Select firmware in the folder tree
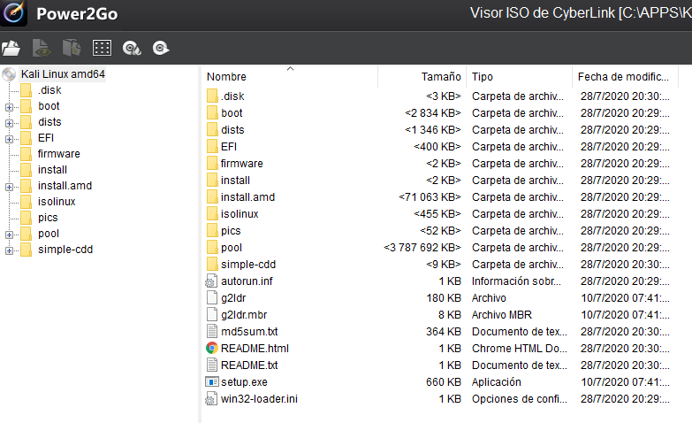 (x=58, y=154)
